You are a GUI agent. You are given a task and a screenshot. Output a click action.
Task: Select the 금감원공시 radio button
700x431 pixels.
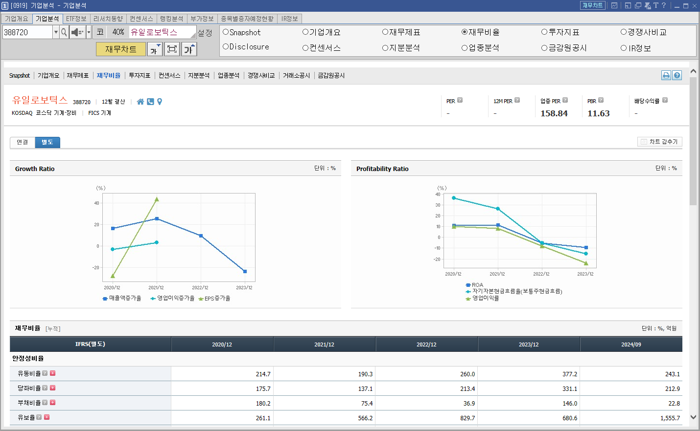tap(544, 47)
